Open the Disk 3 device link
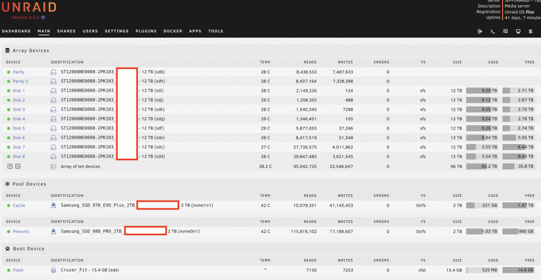 pos(18,110)
